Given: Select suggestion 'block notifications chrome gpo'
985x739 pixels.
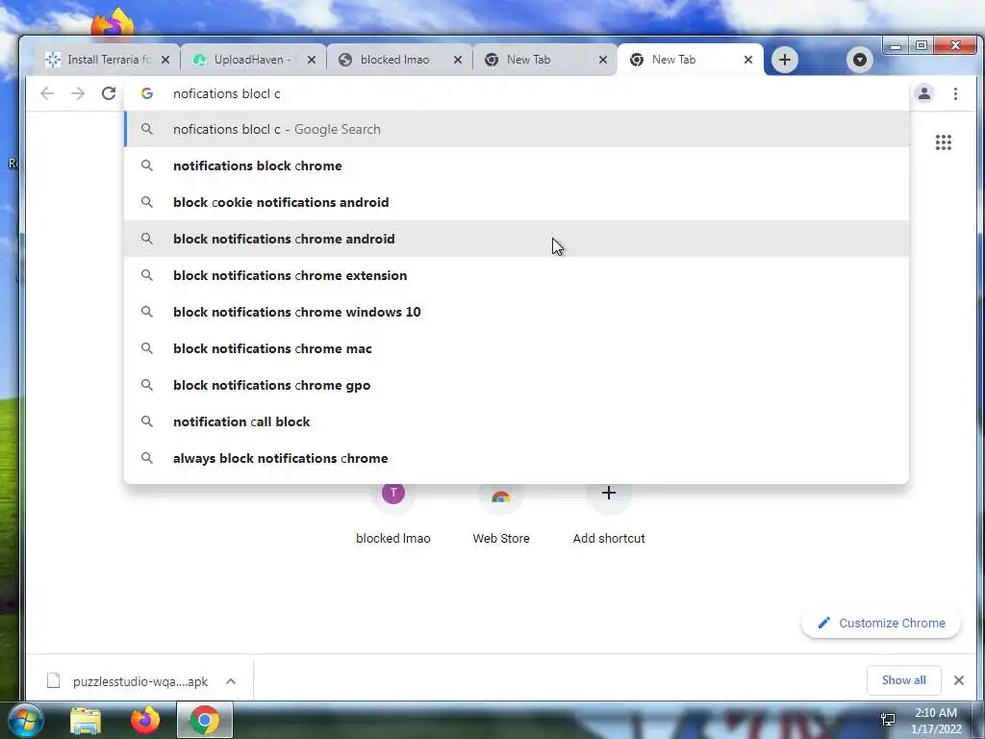Looking at the screenshot, I should tap(517, 385).
